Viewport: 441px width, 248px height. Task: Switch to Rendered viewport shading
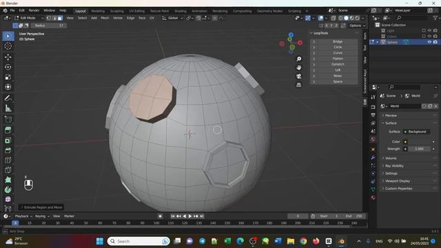tap(358, 18)
